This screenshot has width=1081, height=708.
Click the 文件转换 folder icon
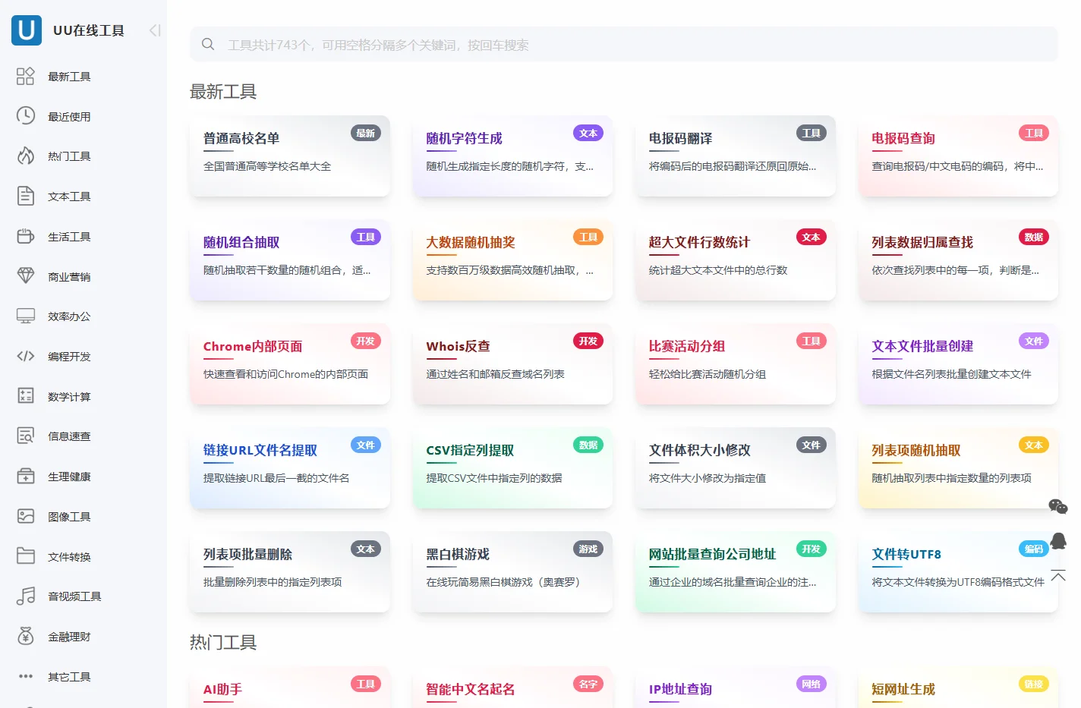tap(26, 556)
